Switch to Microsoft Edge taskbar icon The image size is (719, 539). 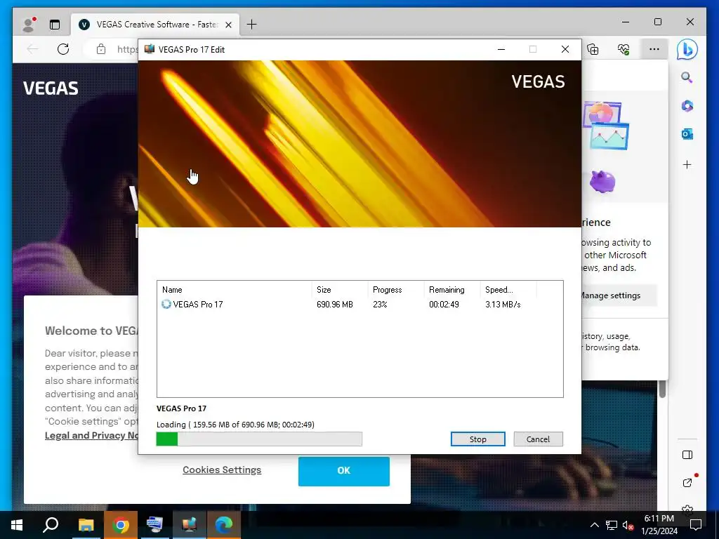click(x=224, y=525)
